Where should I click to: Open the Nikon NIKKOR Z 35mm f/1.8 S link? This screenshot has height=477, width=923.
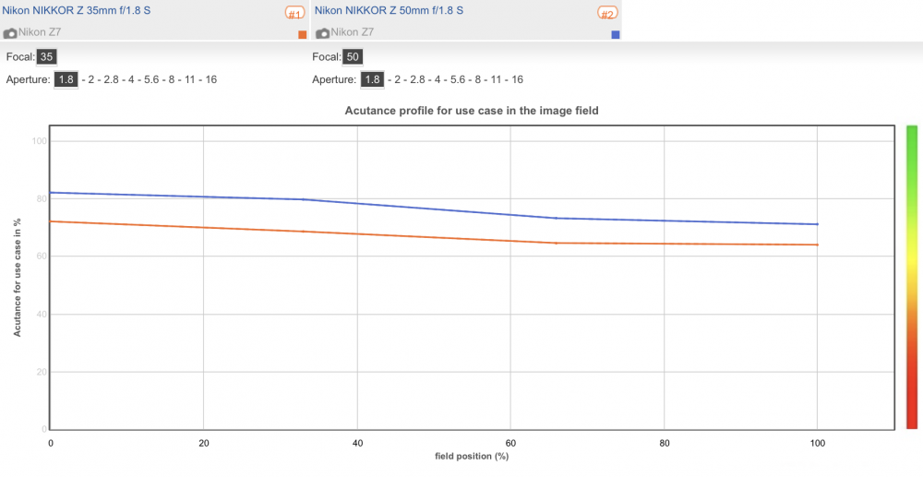77,10
